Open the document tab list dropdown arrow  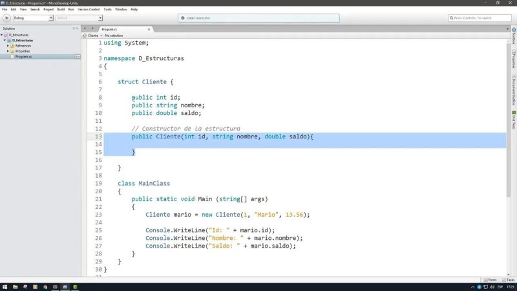tap(507, 29)
